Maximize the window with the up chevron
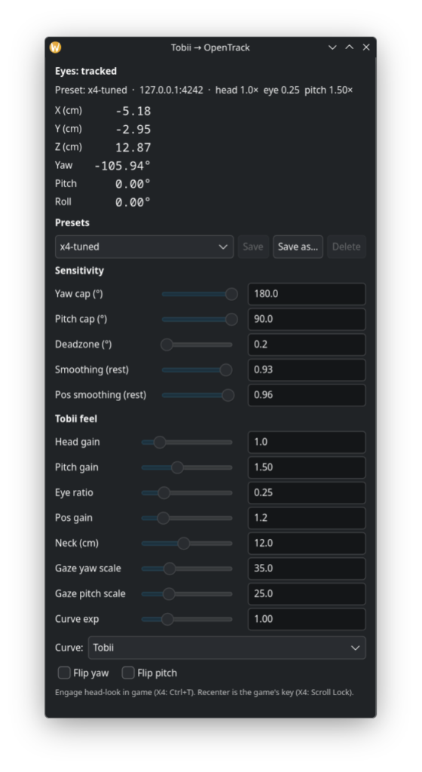 (x=349, y=47)
